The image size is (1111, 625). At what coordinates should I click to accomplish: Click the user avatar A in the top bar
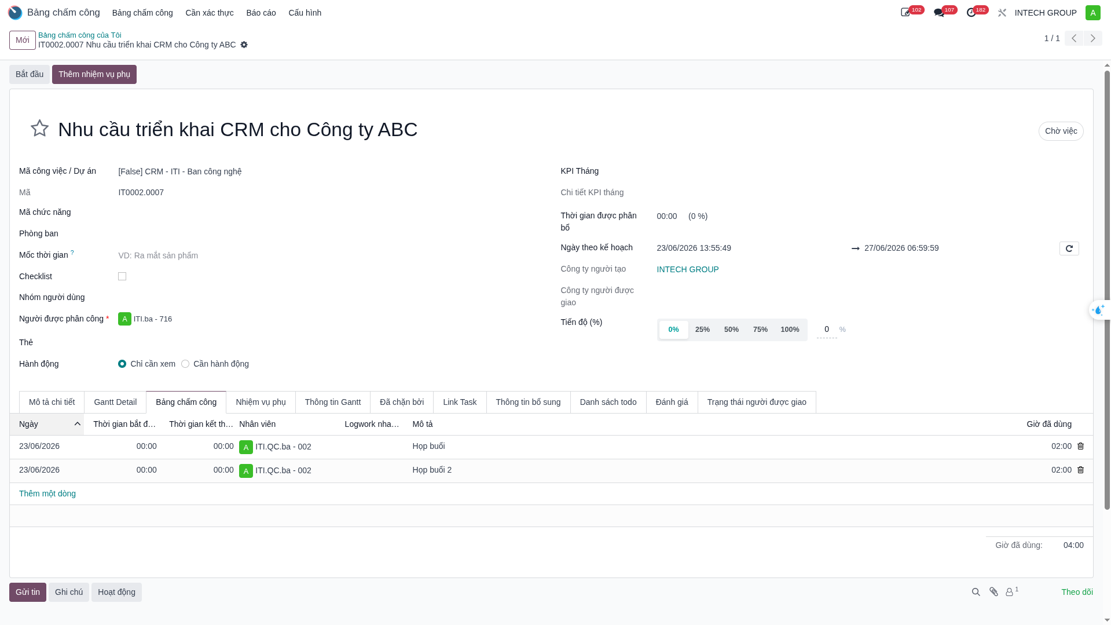1093,13
